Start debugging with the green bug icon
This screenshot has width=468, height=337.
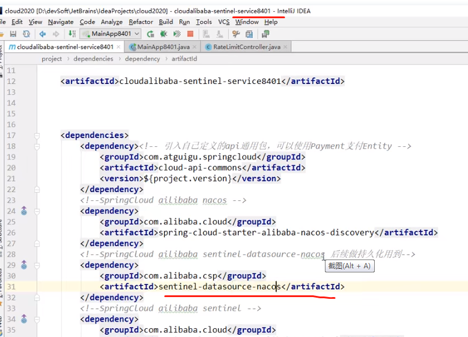point(164,34)
